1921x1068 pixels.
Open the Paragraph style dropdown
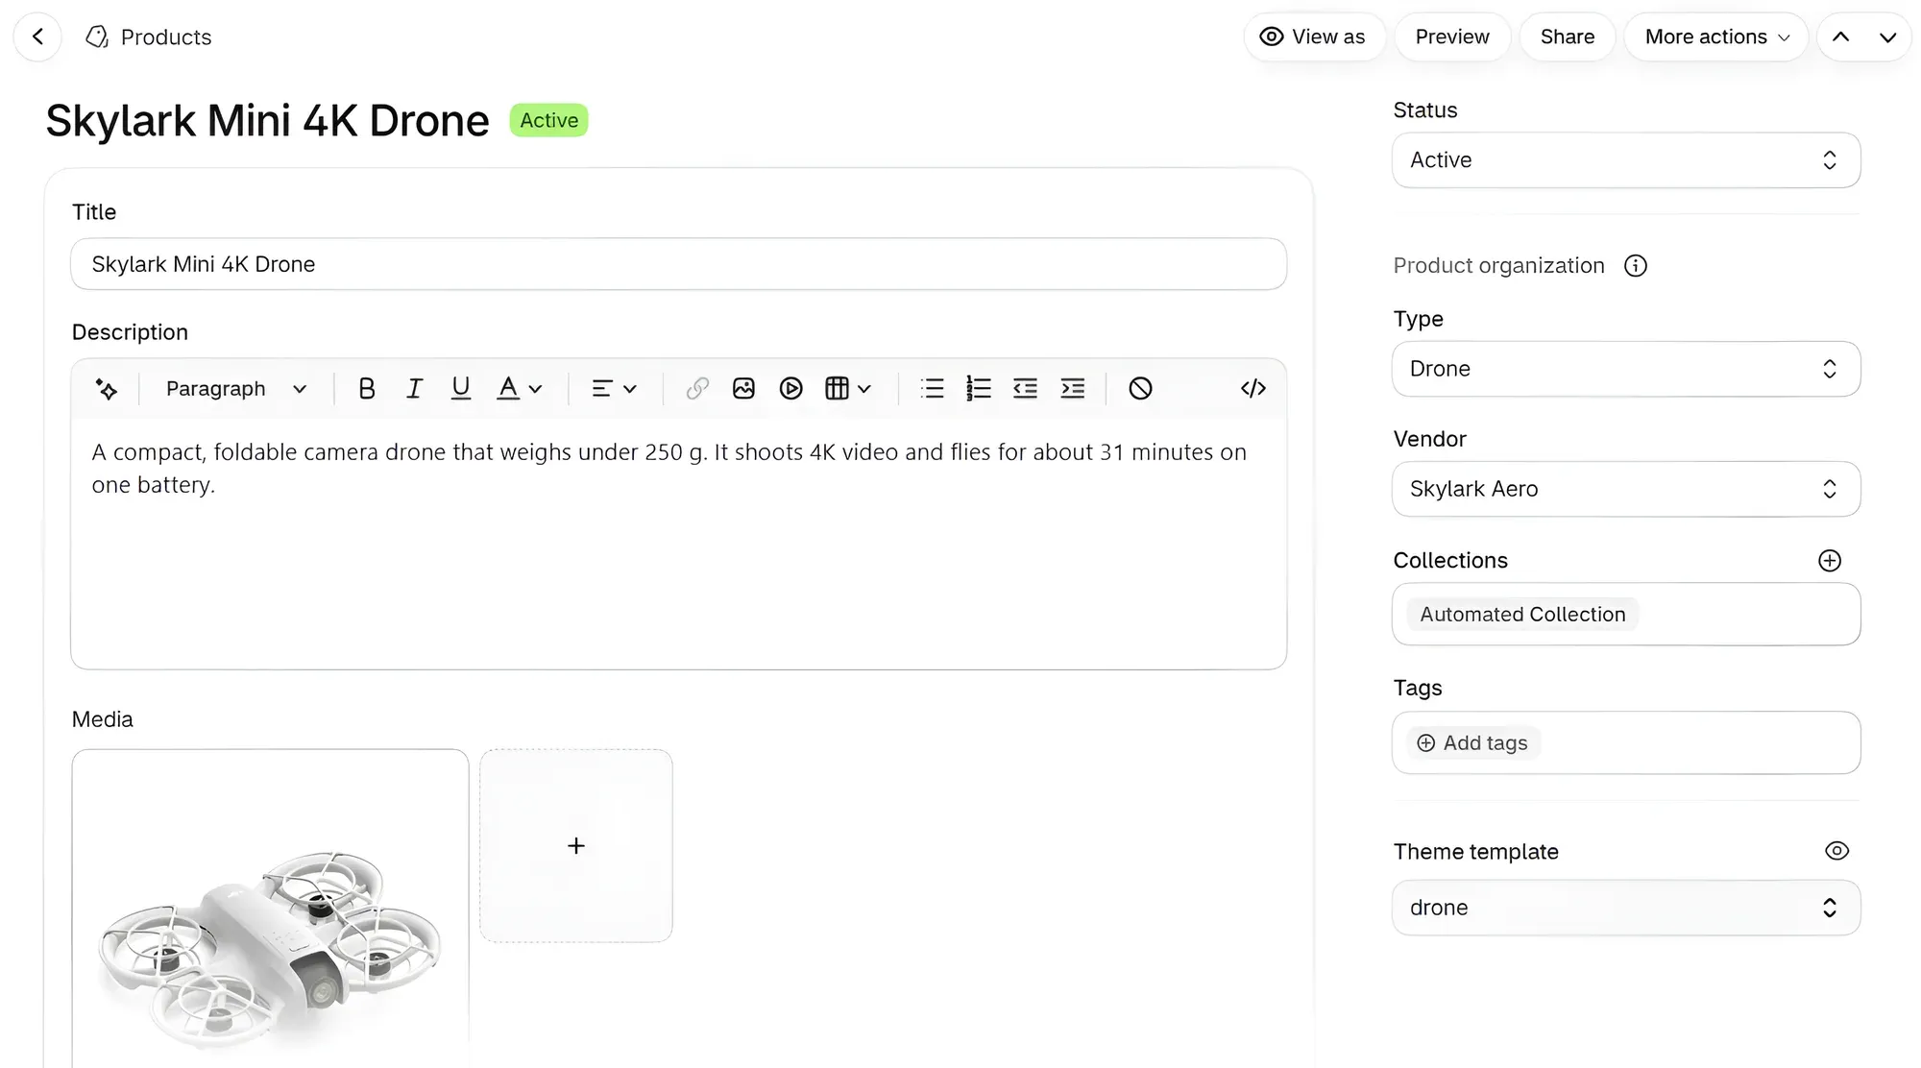pyautogui.click(x=235, y=389)
